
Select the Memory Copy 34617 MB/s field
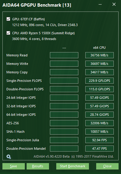(x=100, y=72)
